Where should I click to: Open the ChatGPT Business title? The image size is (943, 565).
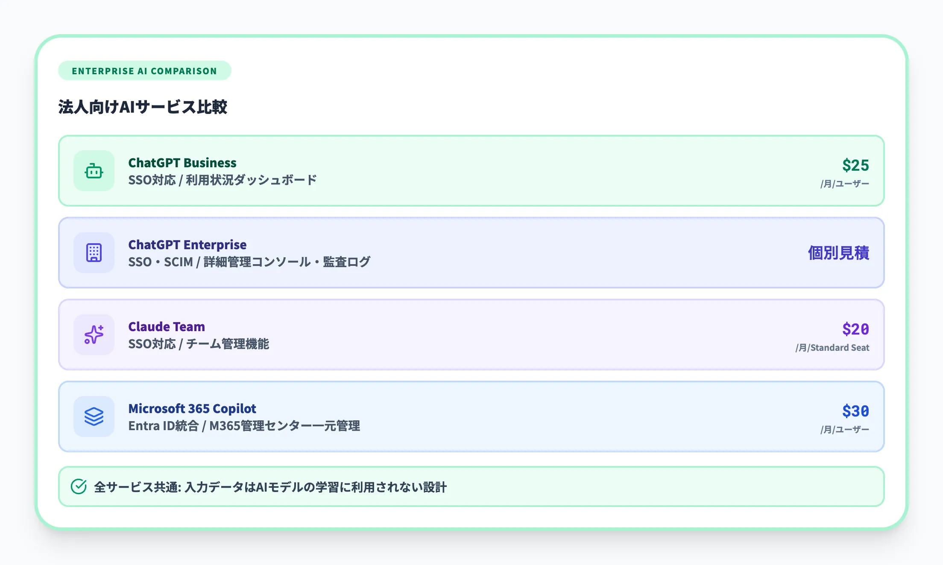pyautogui.click(x=182, y=163)
